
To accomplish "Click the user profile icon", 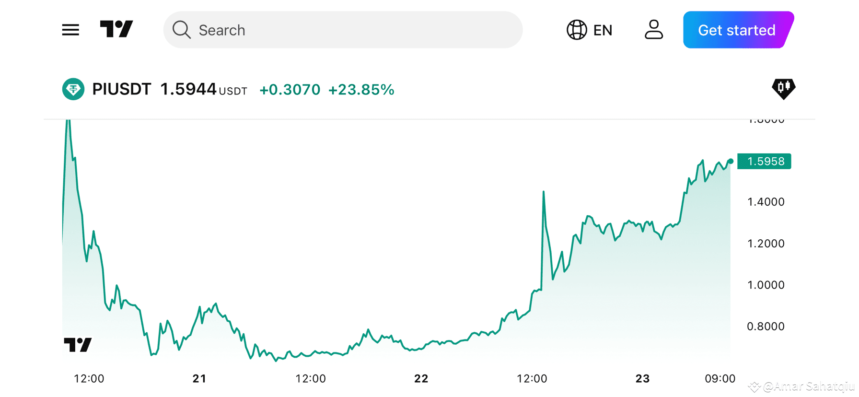I will click(654, 30).
